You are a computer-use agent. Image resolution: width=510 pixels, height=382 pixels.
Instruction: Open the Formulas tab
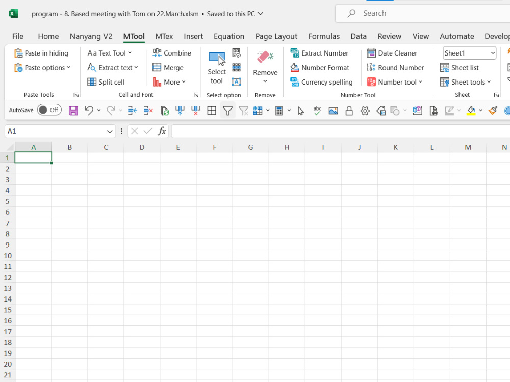[324, 36]
